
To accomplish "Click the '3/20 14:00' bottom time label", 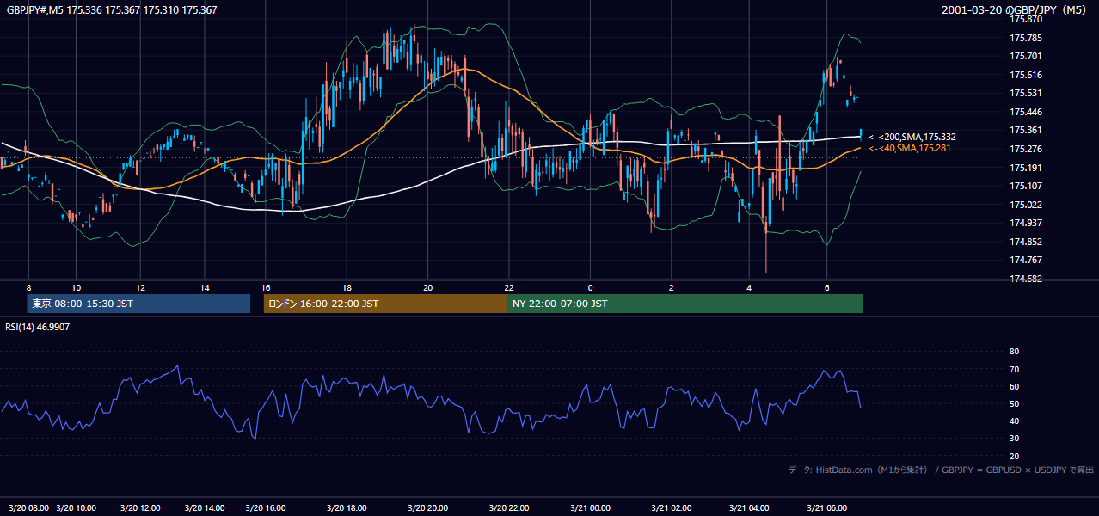I will pyautogui.click(x=203, y=508).
